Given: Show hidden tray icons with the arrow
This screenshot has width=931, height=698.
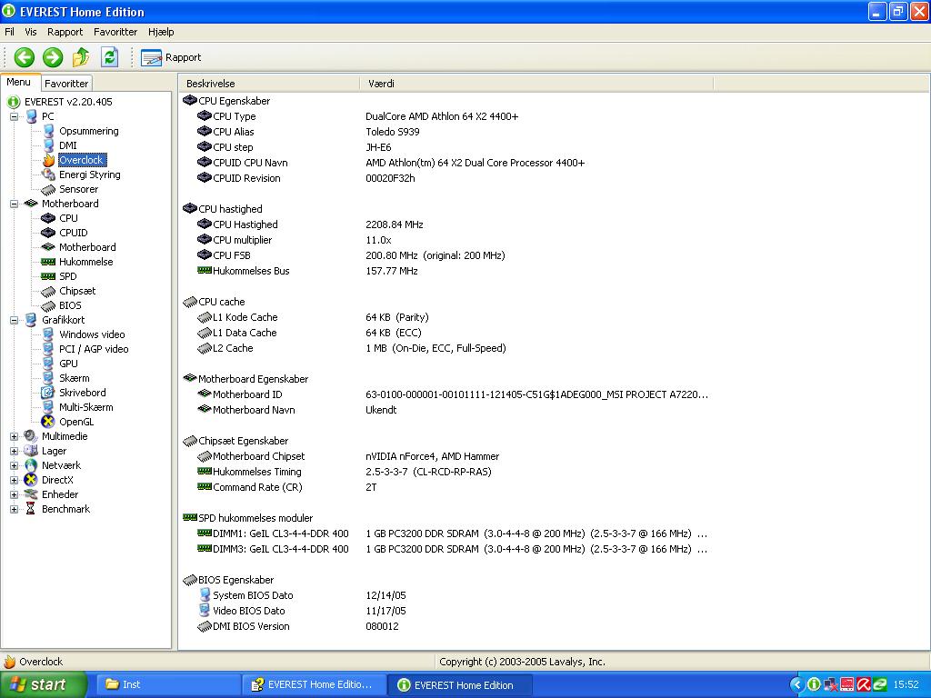Looking at the screenshot, I should point(796,685).
